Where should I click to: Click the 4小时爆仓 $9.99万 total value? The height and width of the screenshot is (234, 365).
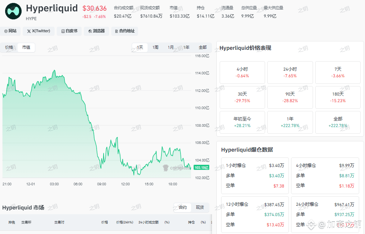(347, 166)
